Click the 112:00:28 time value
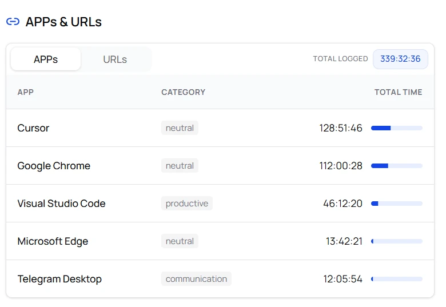Image resolution: width=446 pixels, height=307 pixels. pos(341,166)
